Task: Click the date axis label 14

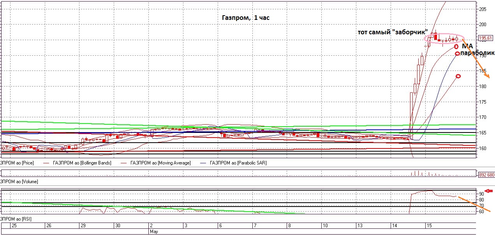Action: point(394,226)
